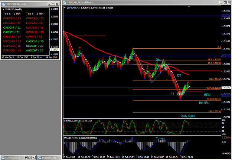Select EURCAD / 21 in 1 Min list
232x160 pixels.
point(12,23)
